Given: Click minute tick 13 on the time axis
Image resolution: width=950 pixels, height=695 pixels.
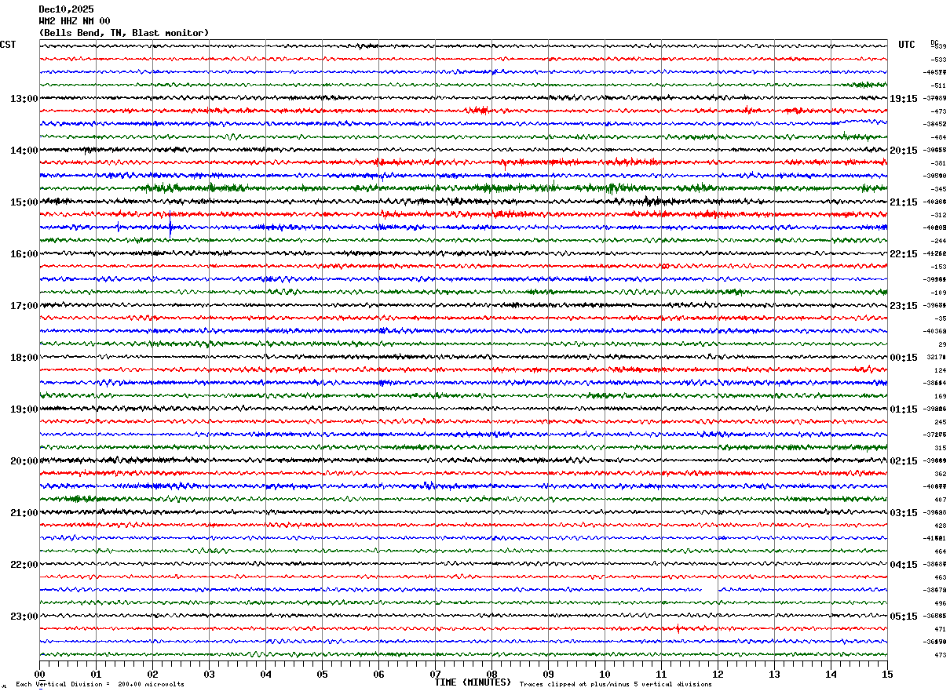Looking at the screenshot, I should click(774, 674).
